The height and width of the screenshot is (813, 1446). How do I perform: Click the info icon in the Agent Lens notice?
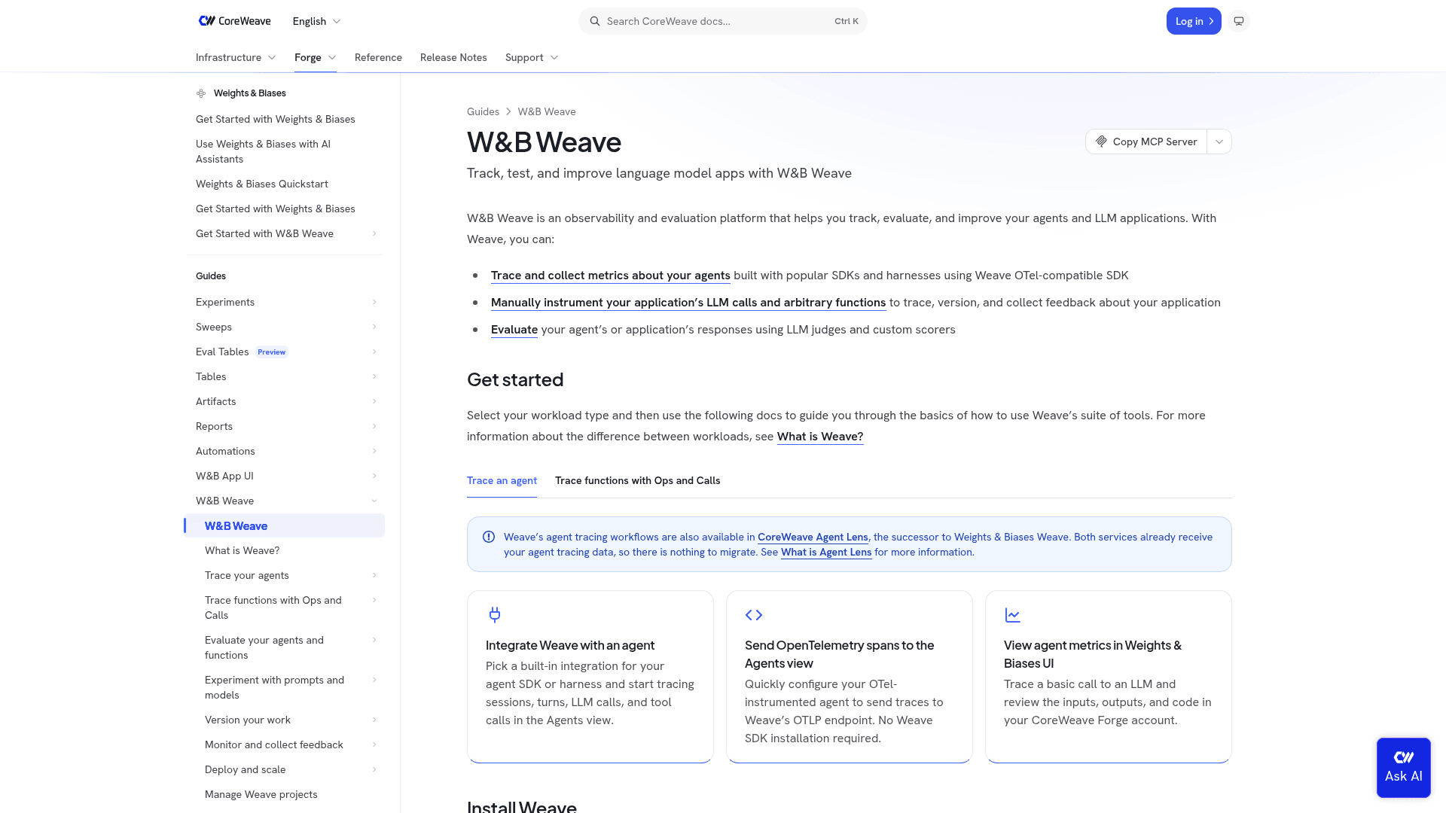[x=489, y=537]
